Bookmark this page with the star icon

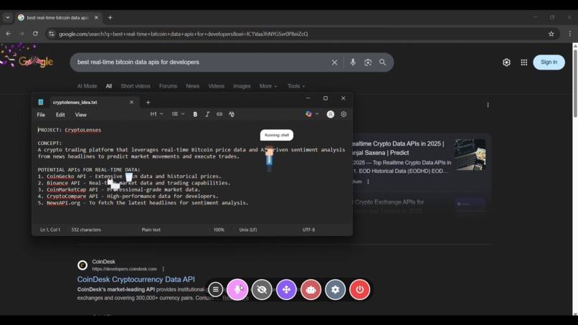point(551,34)
